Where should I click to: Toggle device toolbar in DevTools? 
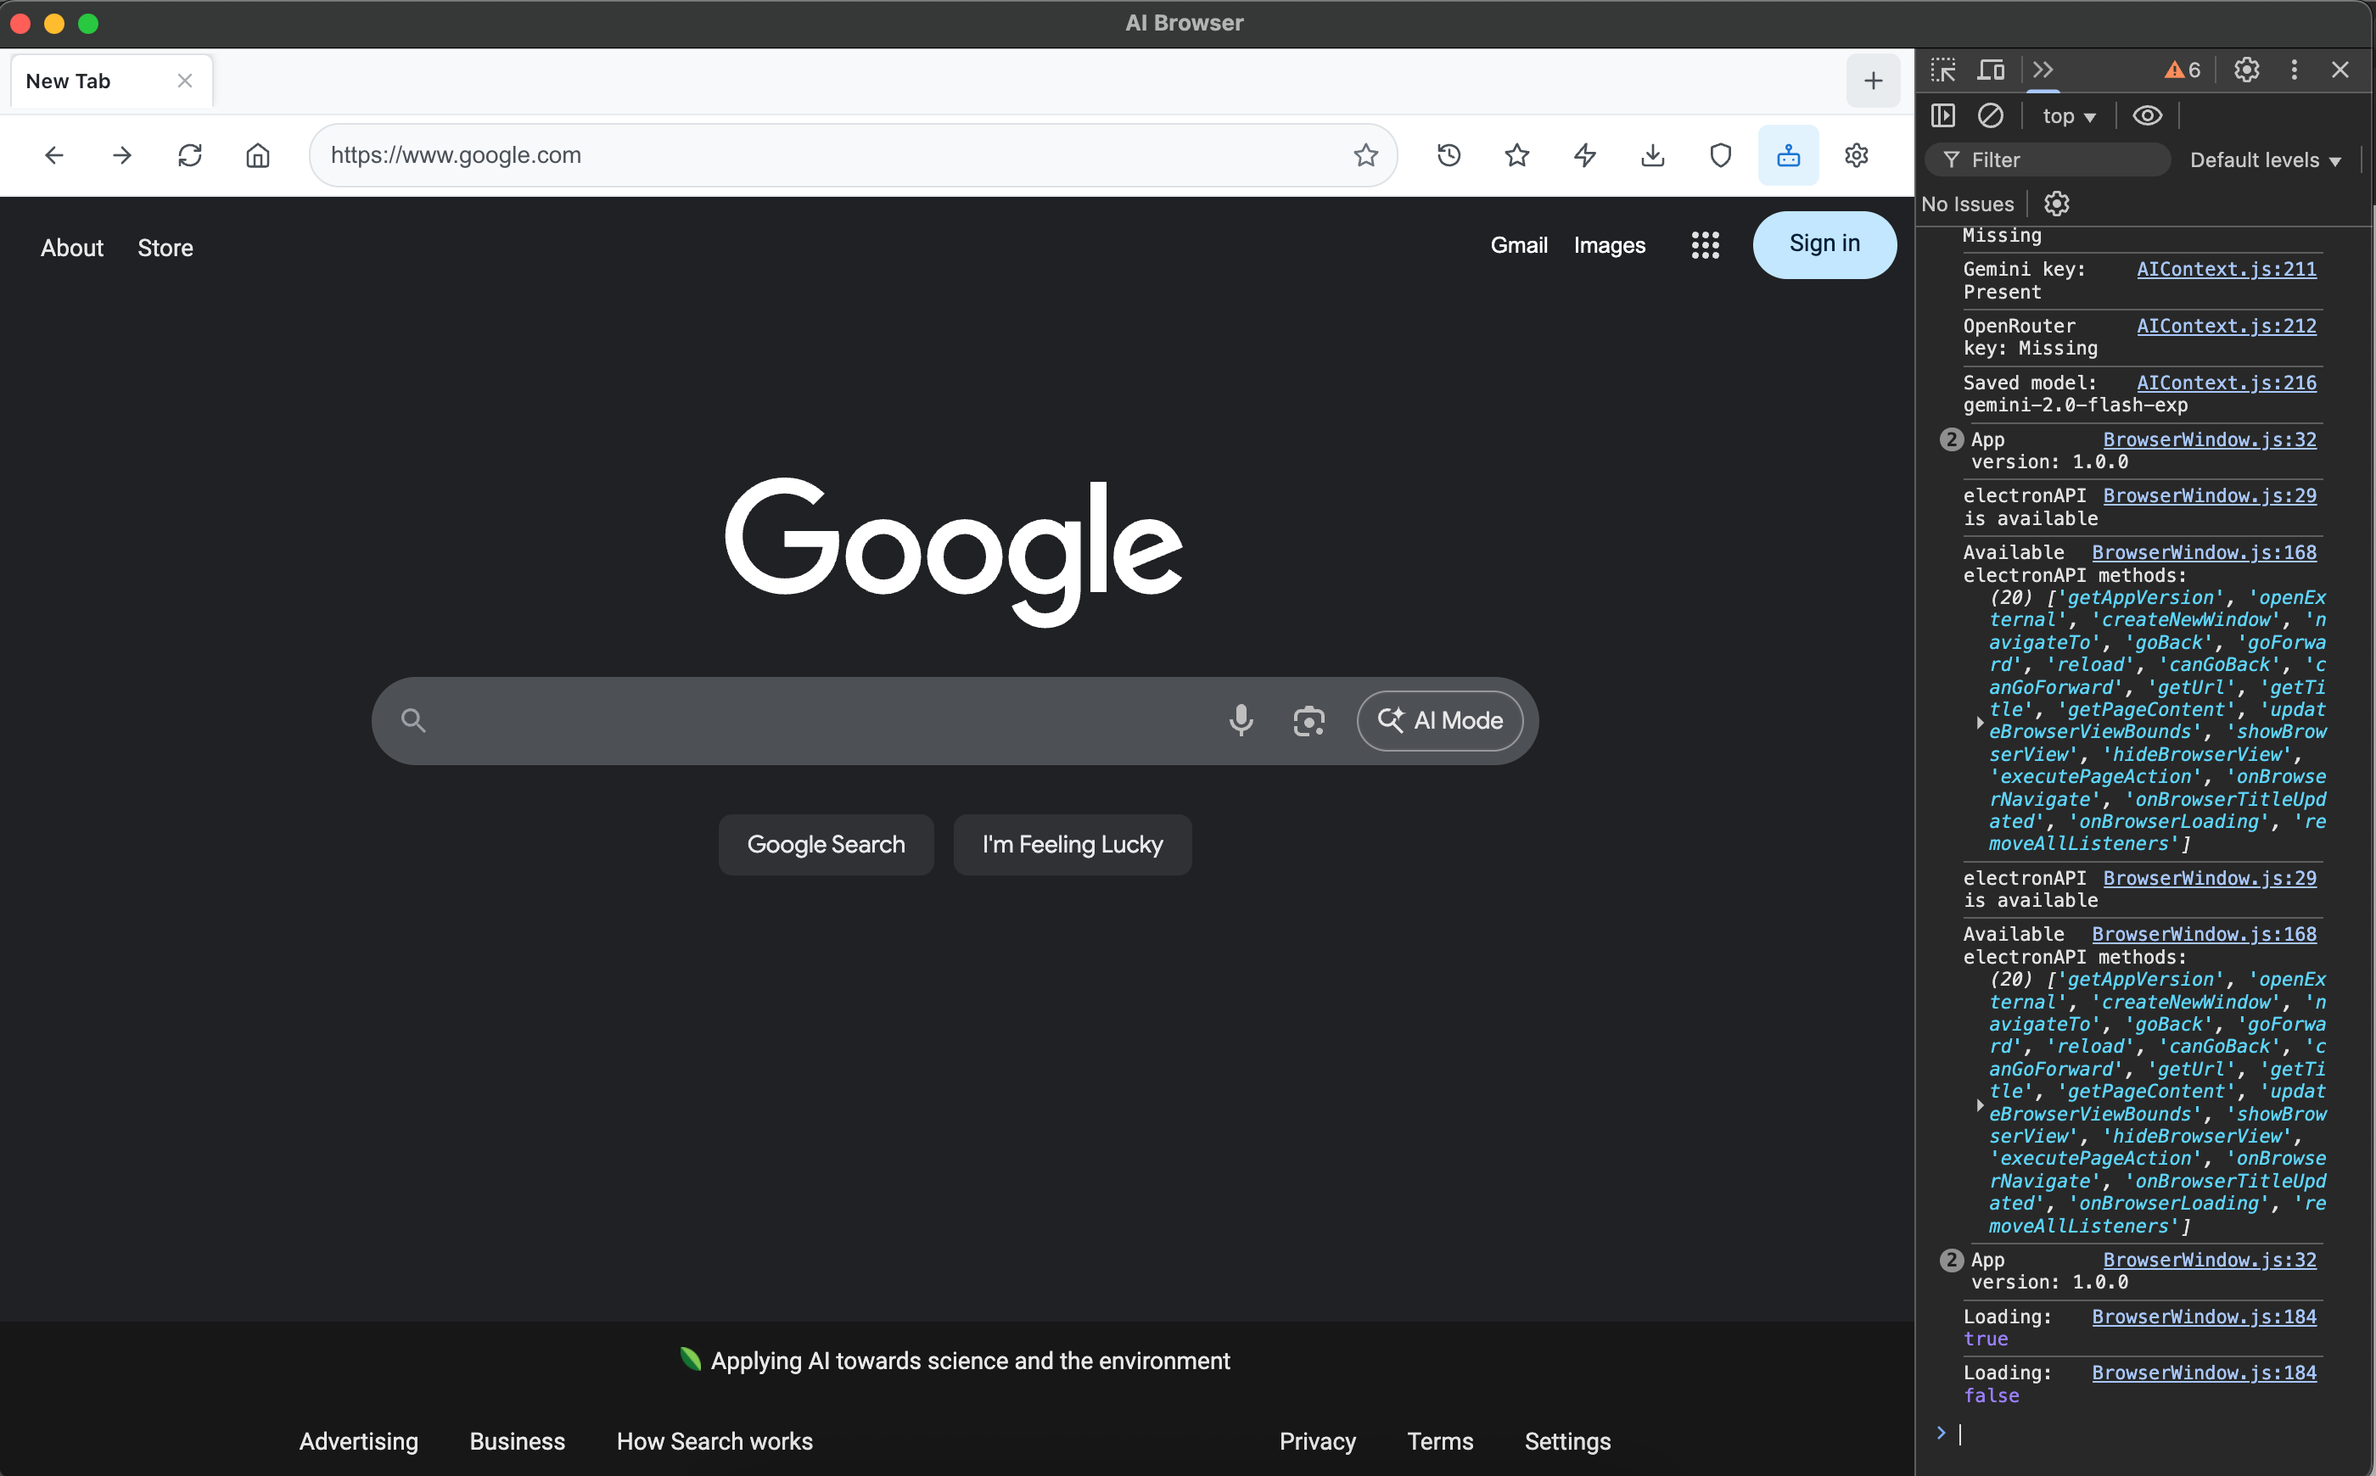[x=1990, y=70]
